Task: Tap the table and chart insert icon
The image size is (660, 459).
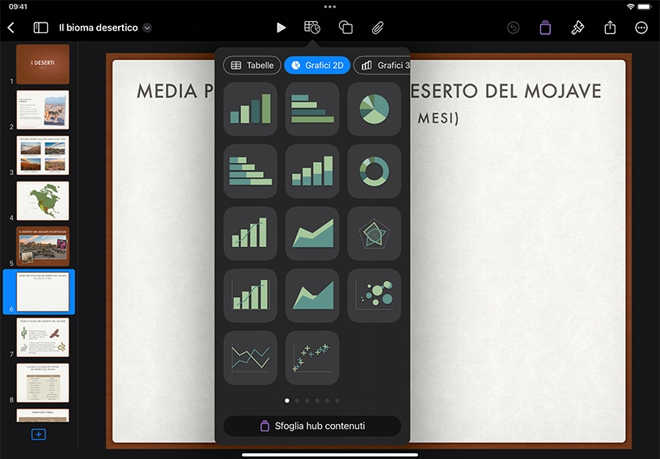Action: [312, 28]
